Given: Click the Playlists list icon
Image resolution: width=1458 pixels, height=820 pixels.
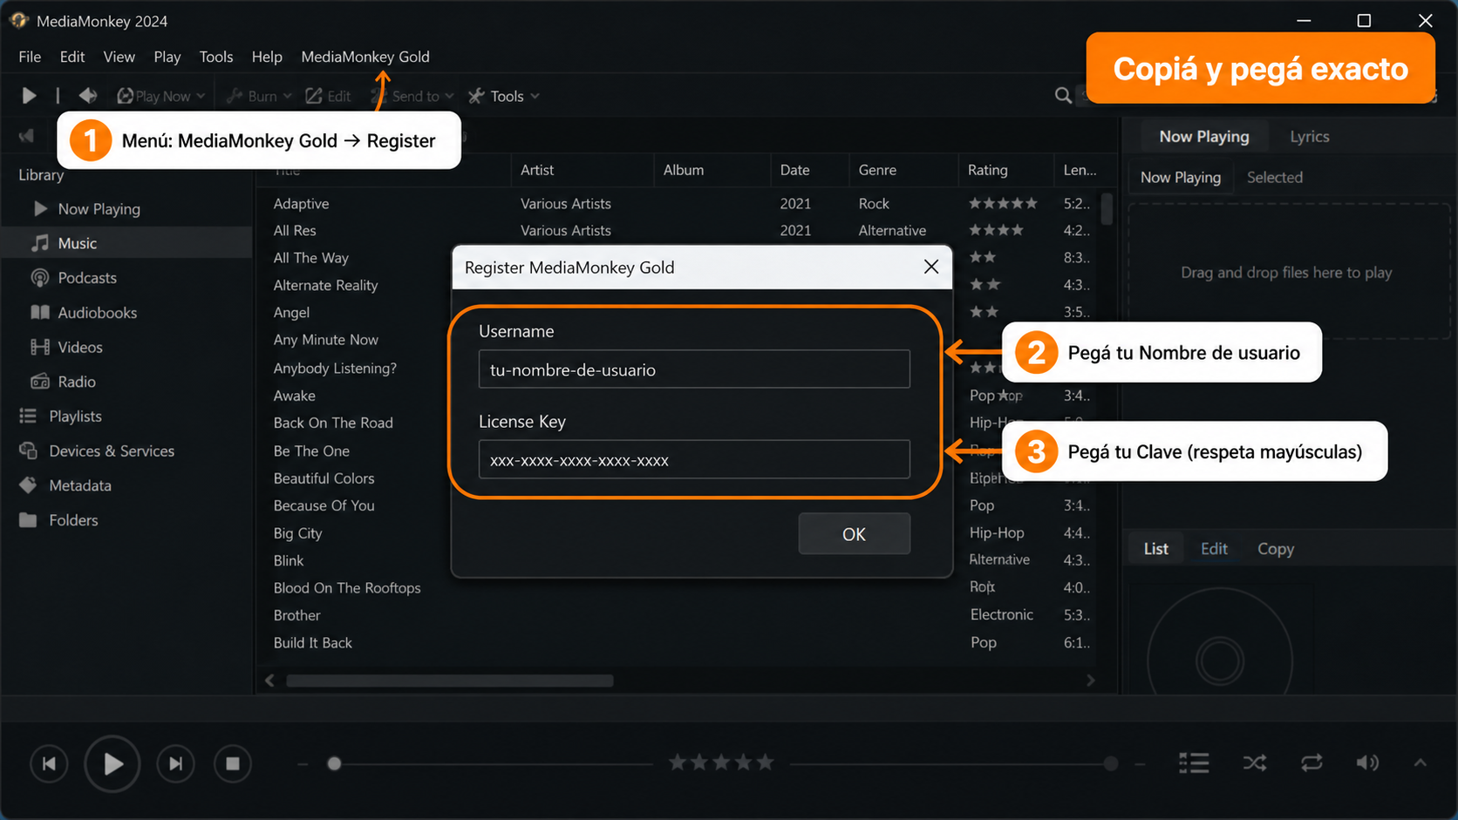Looking at the screenshot, I should point(28,417).
